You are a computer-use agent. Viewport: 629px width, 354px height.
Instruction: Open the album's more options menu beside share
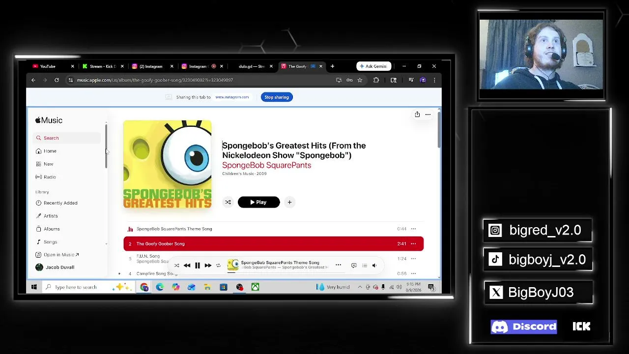(x=428, y=115)
